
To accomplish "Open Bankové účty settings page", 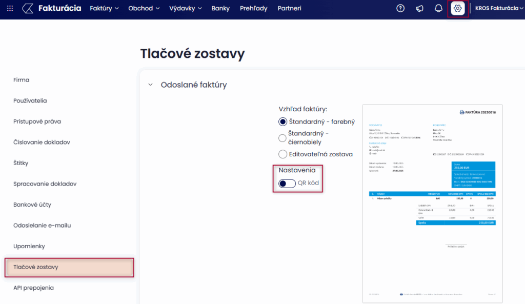I will (x=32, y=205).
